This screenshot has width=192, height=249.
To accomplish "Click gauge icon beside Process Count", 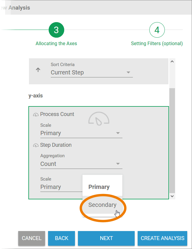I will [36, 114].
